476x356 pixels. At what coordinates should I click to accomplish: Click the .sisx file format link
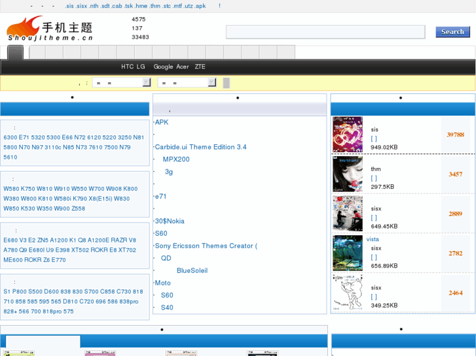click(81, 6)
